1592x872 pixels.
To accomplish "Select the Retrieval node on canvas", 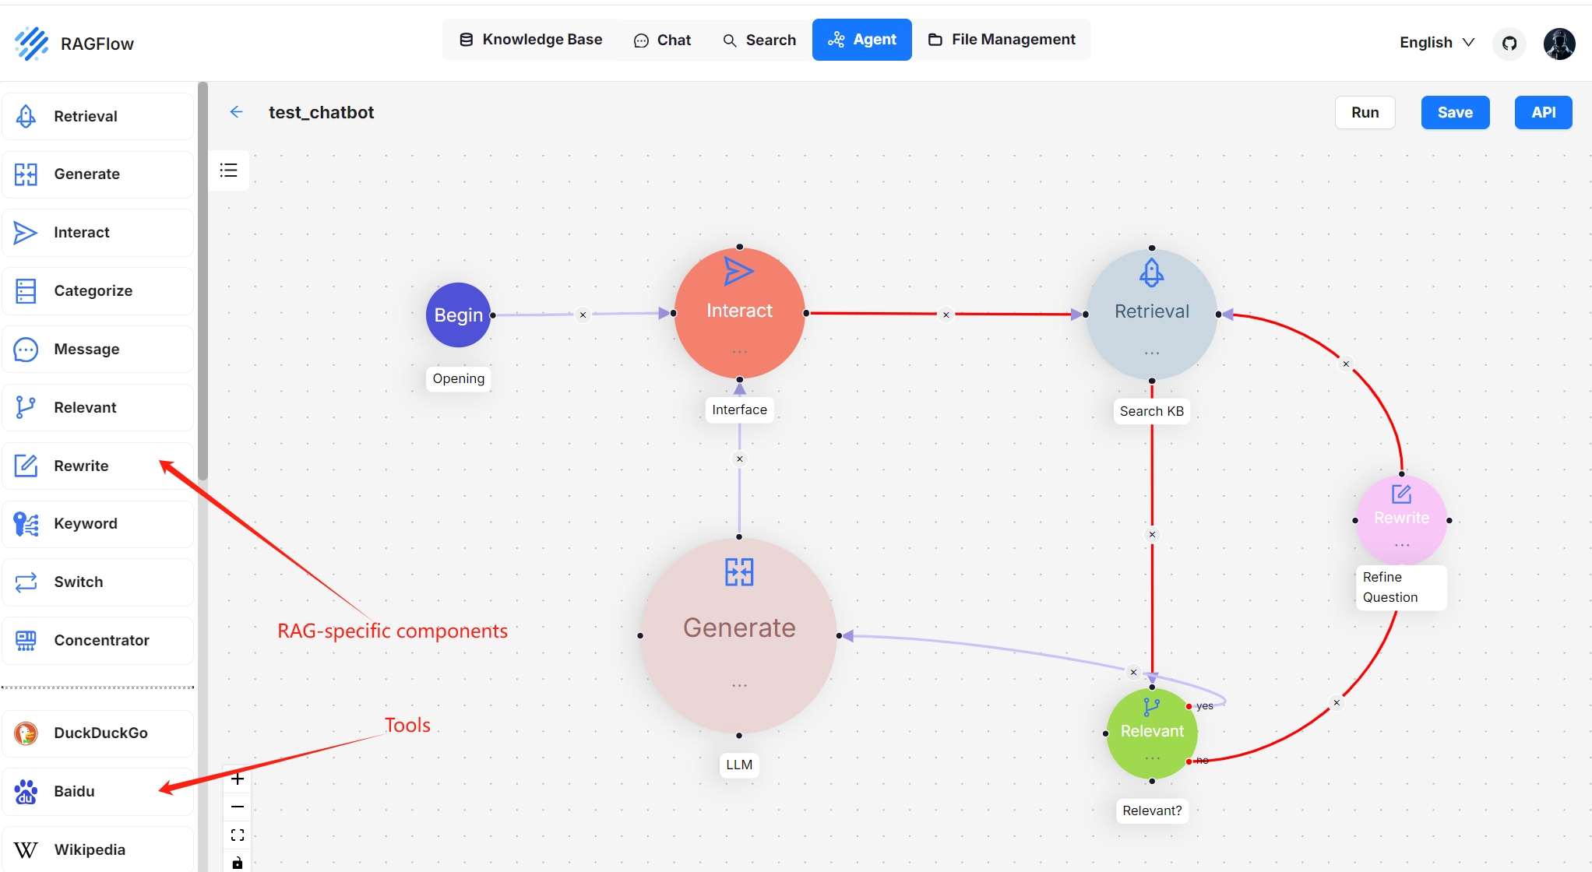I will coord(1151,314).
